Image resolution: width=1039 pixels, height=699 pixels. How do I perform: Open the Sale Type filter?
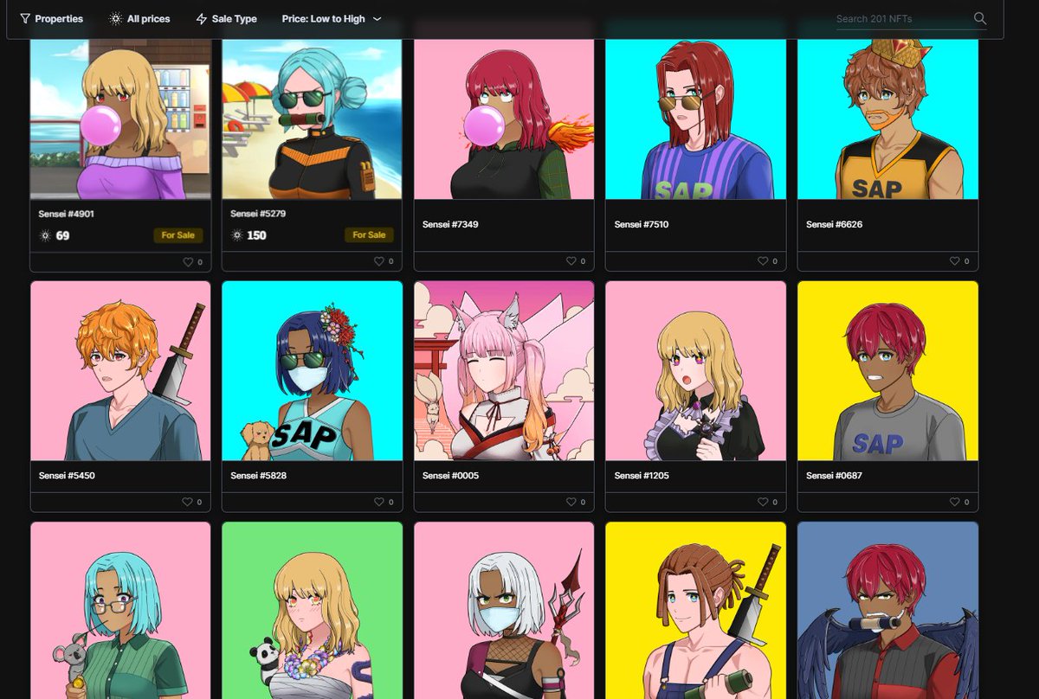(x=226, y=19)
